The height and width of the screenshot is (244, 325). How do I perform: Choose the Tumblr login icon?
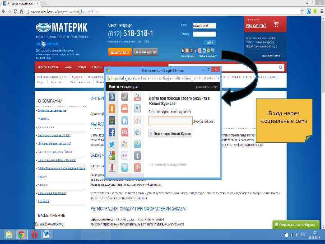point(137,155)
